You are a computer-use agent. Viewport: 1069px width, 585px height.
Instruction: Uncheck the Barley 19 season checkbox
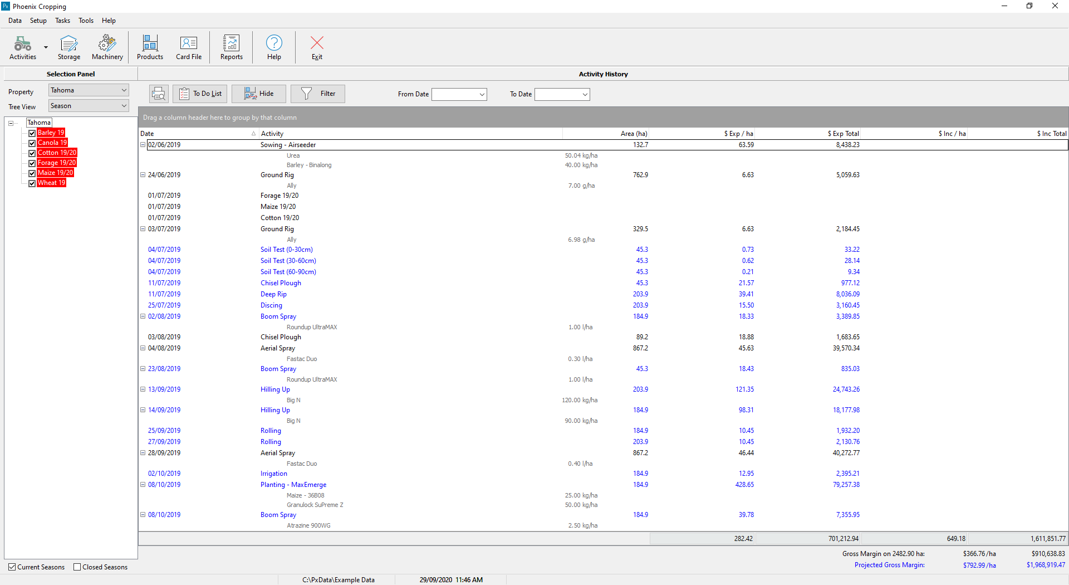tap(32, 133)
